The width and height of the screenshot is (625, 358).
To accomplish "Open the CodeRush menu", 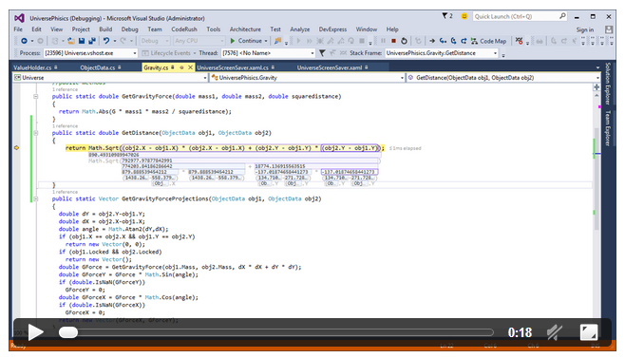I will click(184, 29).
